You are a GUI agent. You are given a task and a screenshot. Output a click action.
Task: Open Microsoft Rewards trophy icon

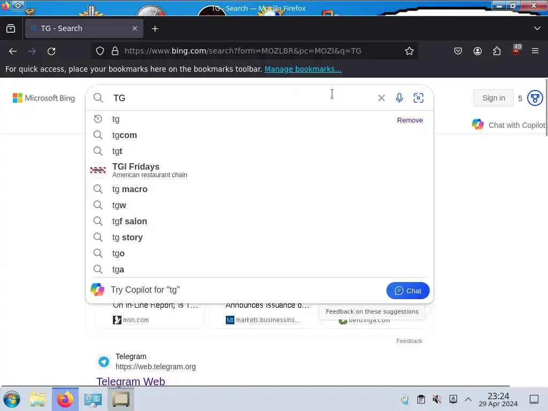click(x=535, y=98)
